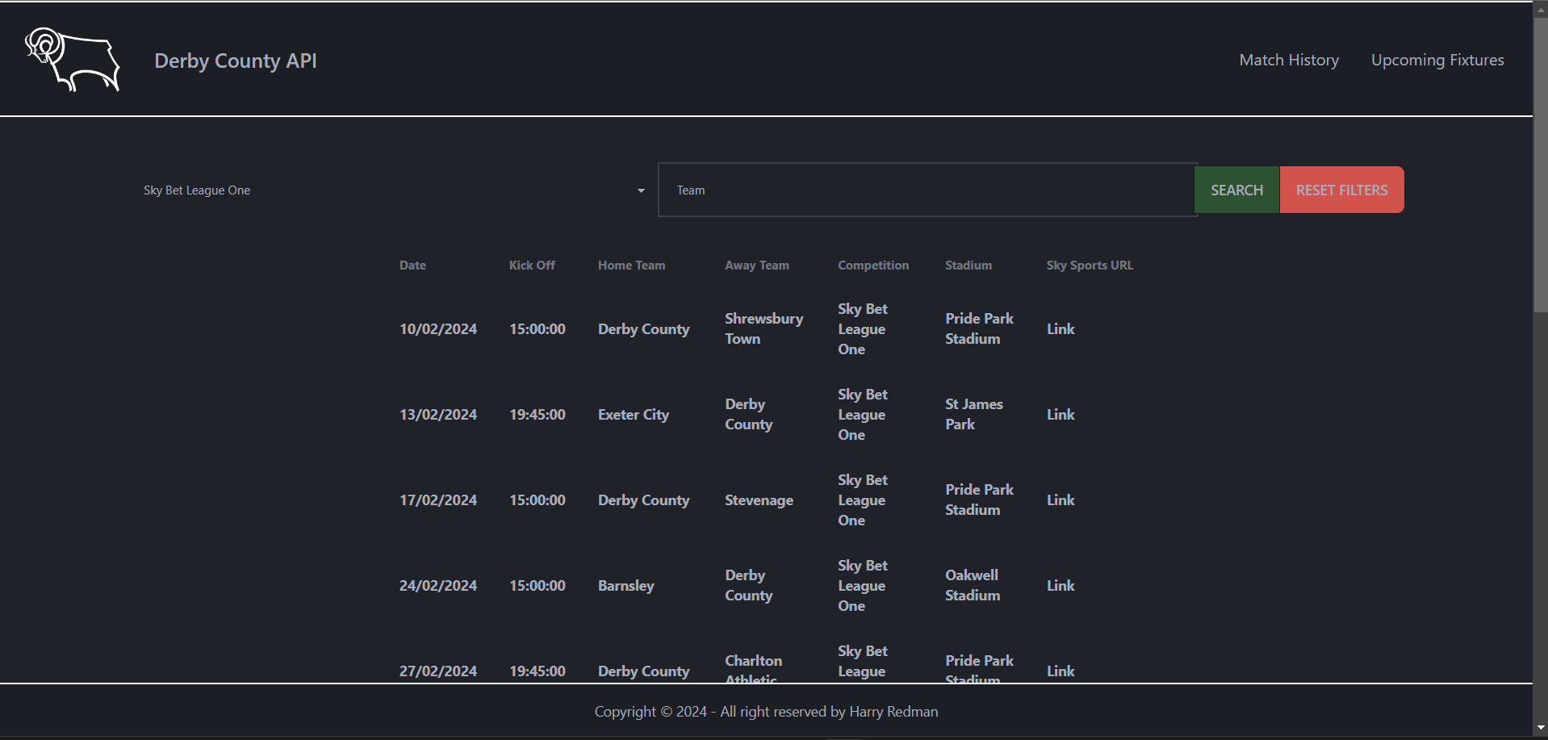This screenshot has height=740, width=1548.
Task: Go to Upcoming Fixtures page
Action: (1437, 60)
